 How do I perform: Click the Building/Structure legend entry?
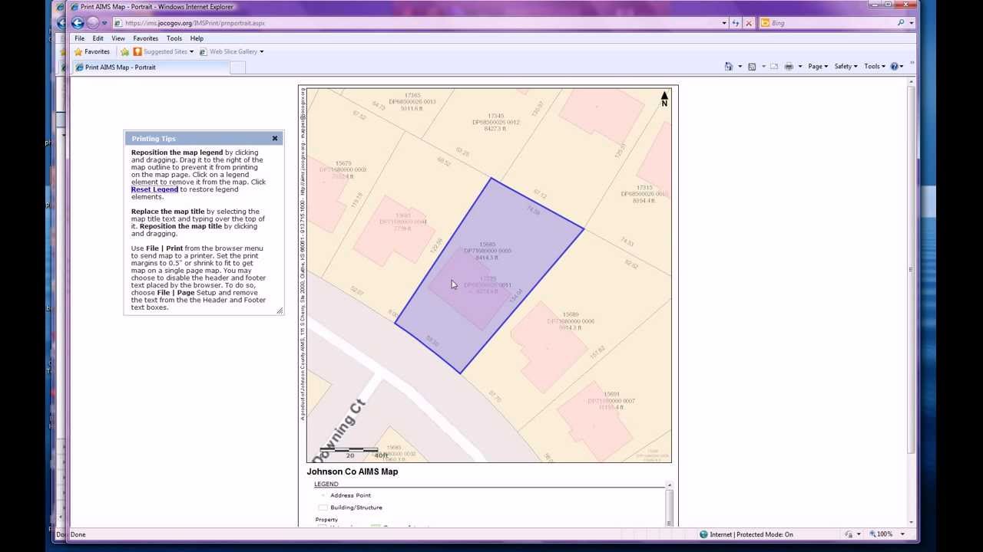[356, 508]
